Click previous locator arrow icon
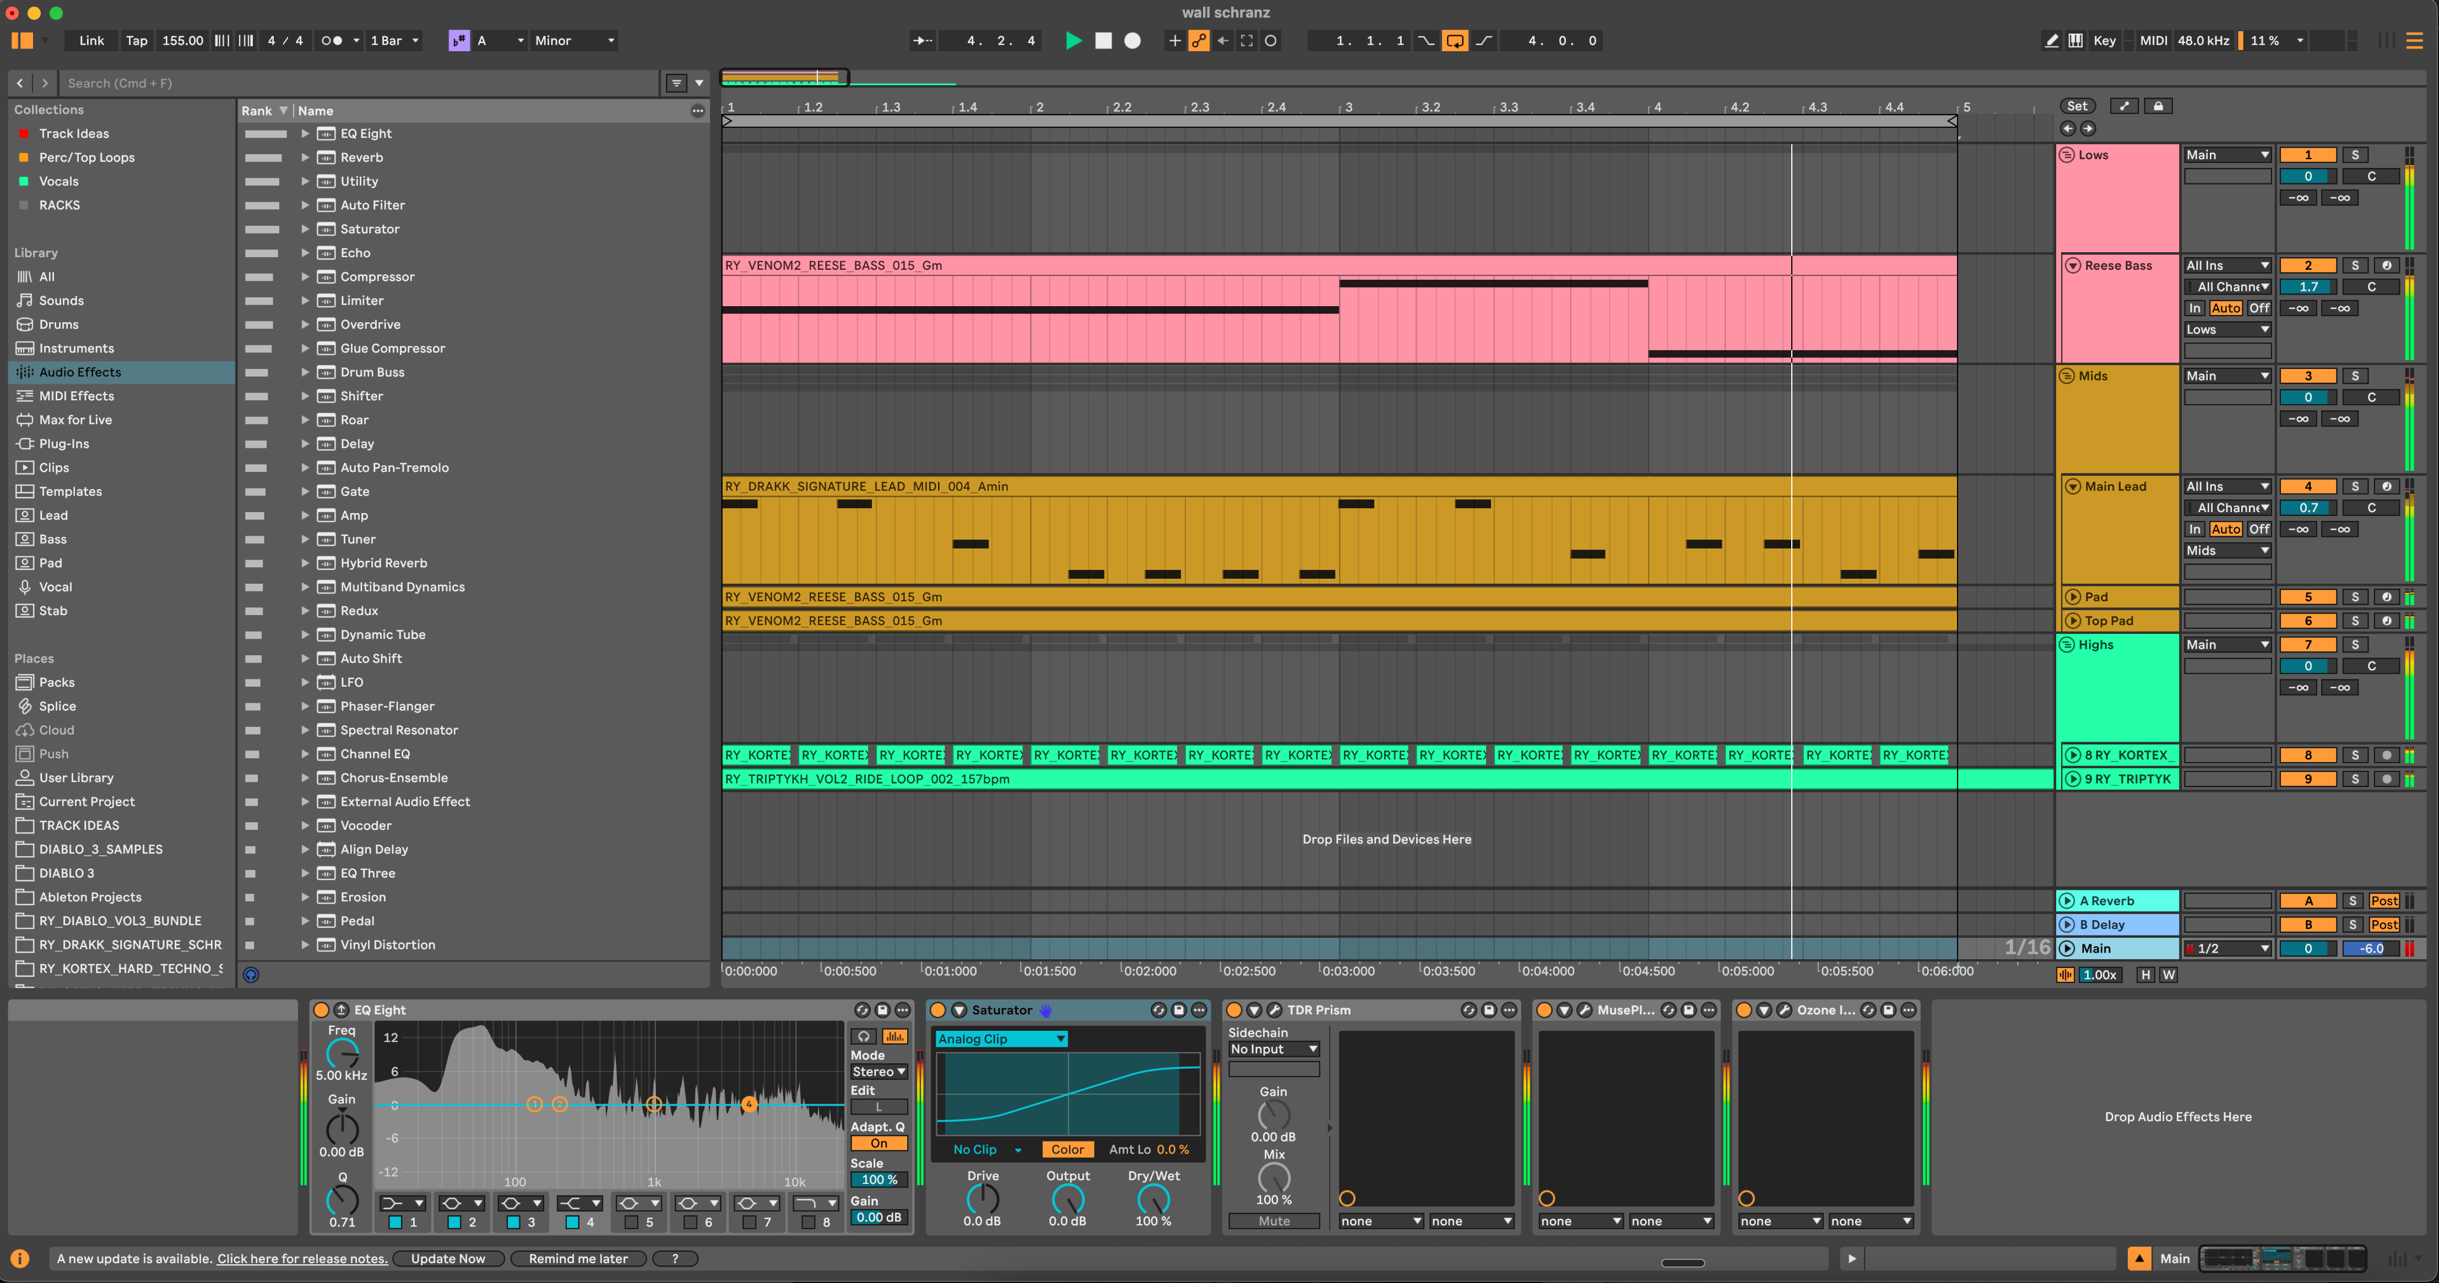This screenshot has width=2439, height=1283. point(2068,129)
